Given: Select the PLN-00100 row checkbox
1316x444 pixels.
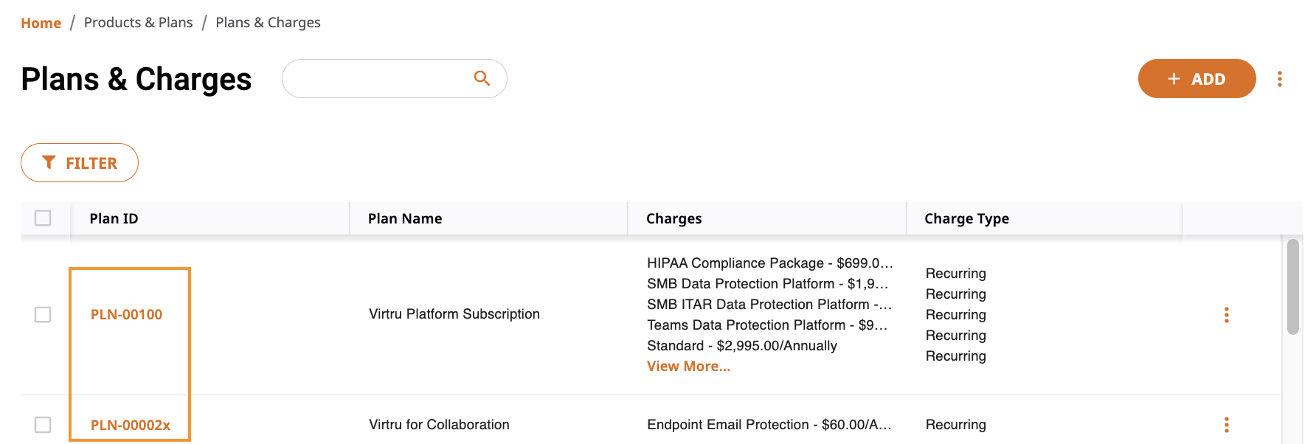Looking at the screenshot, I should tap(43, 315).
